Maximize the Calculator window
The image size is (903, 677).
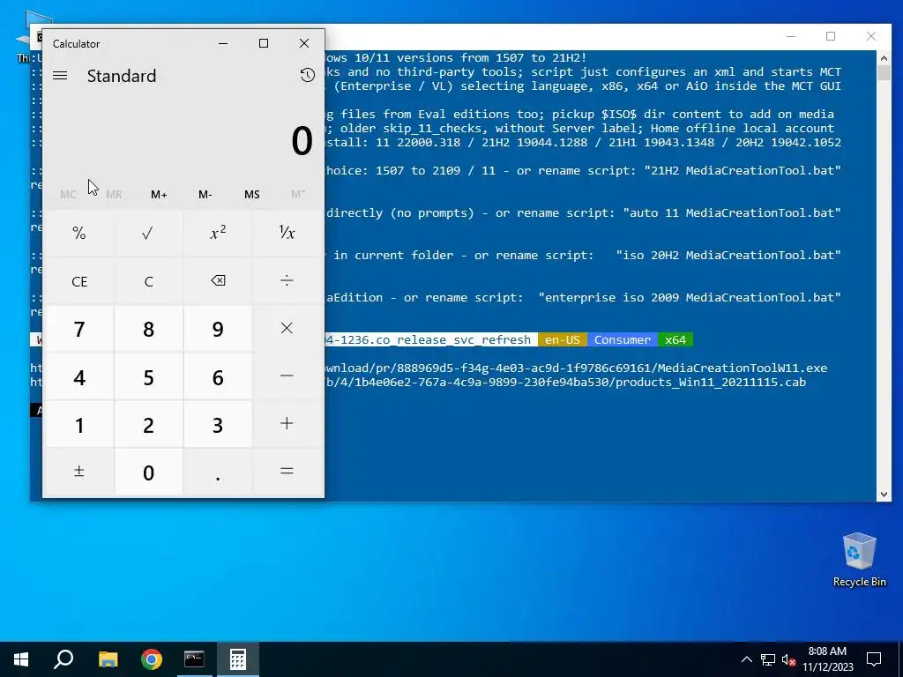click(x=263, y=43)
